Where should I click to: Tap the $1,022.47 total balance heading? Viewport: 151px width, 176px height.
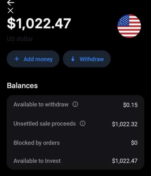click(x=39, y=23)
